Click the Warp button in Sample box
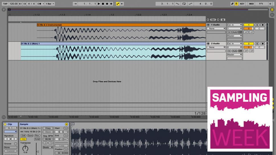Image resolution: width=276 pixels, height=155 pixels. pos(48,128)
